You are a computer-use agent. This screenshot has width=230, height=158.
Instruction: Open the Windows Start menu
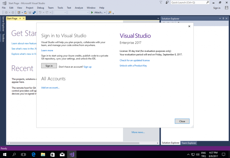5,154
